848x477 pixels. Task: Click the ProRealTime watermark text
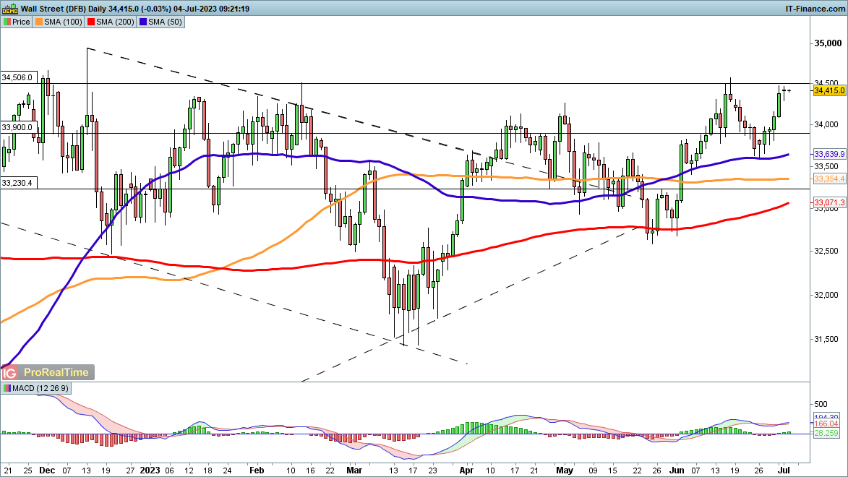(56, 372)
